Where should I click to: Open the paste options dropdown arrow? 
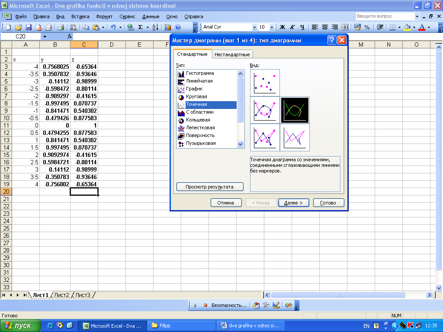103,27
